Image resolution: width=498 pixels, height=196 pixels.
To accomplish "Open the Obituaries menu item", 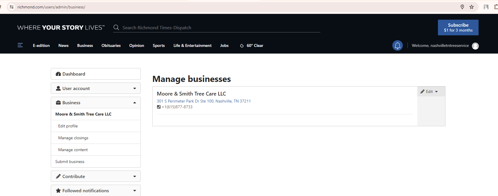I will (x=111, y=45).
